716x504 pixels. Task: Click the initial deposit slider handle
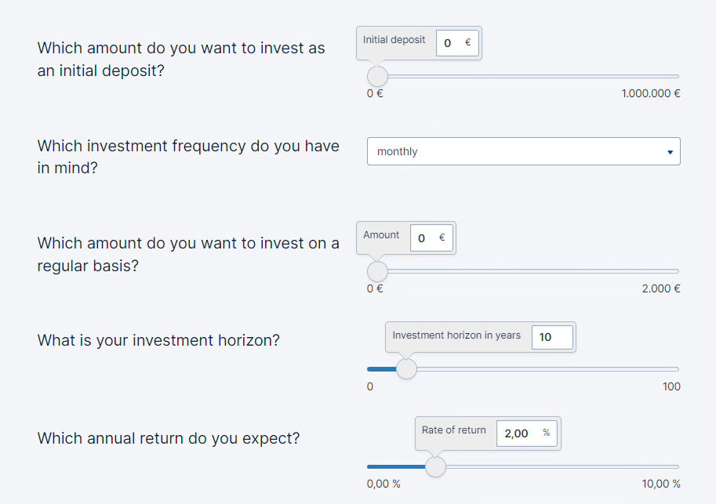coord(377,76)
